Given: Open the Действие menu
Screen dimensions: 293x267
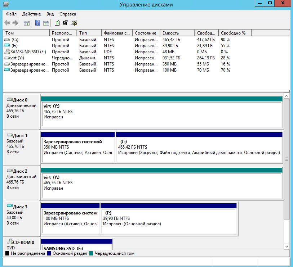Looking at the screenshot, I should 32,14.
